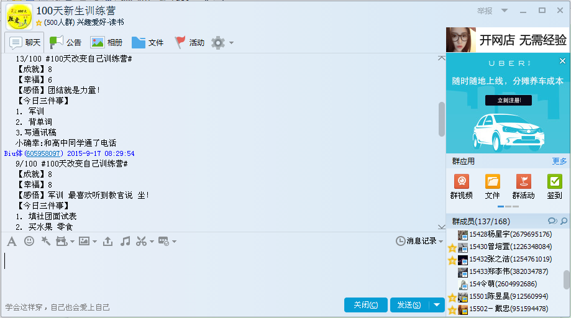Click the font style A icon
Screen dimensions: 571x318
(11, 241)
